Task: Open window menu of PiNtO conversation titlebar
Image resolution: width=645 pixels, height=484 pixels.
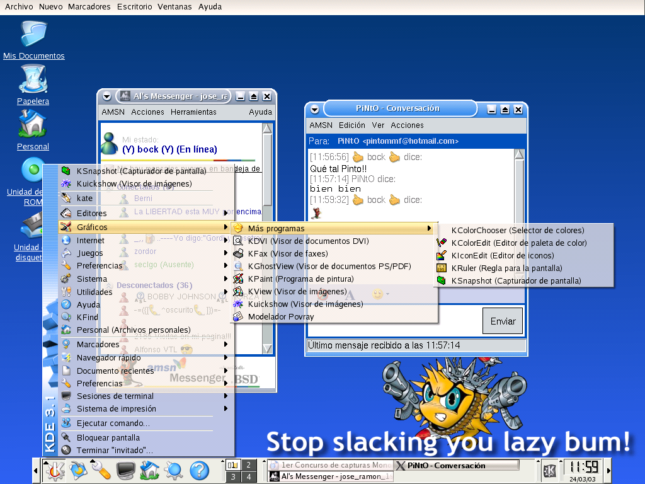Action: click(x=315, y=109)
